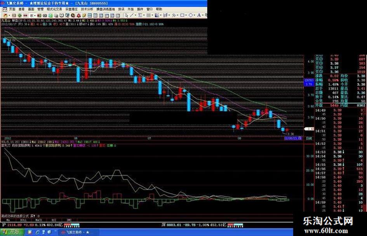Viewport: 367px width, 236px height.
Task: Expand the dropdown next to 权
Action: (x=35, y=16)
